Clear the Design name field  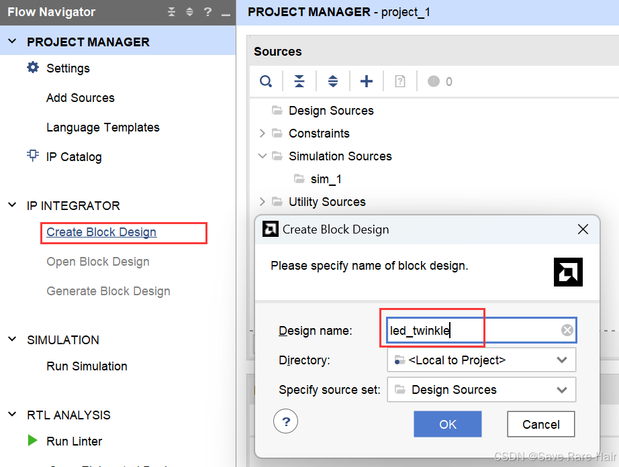coord(567,329)
